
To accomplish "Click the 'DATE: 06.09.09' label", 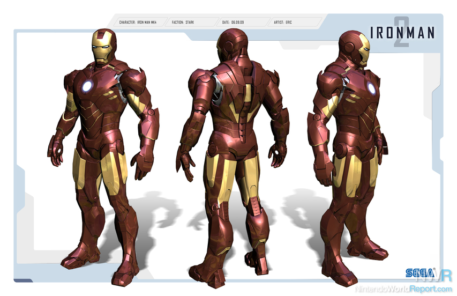I will pos(233,22).
